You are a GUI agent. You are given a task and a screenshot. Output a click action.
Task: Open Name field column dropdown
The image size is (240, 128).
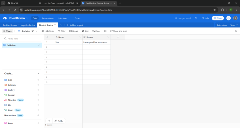coord(80,37)
